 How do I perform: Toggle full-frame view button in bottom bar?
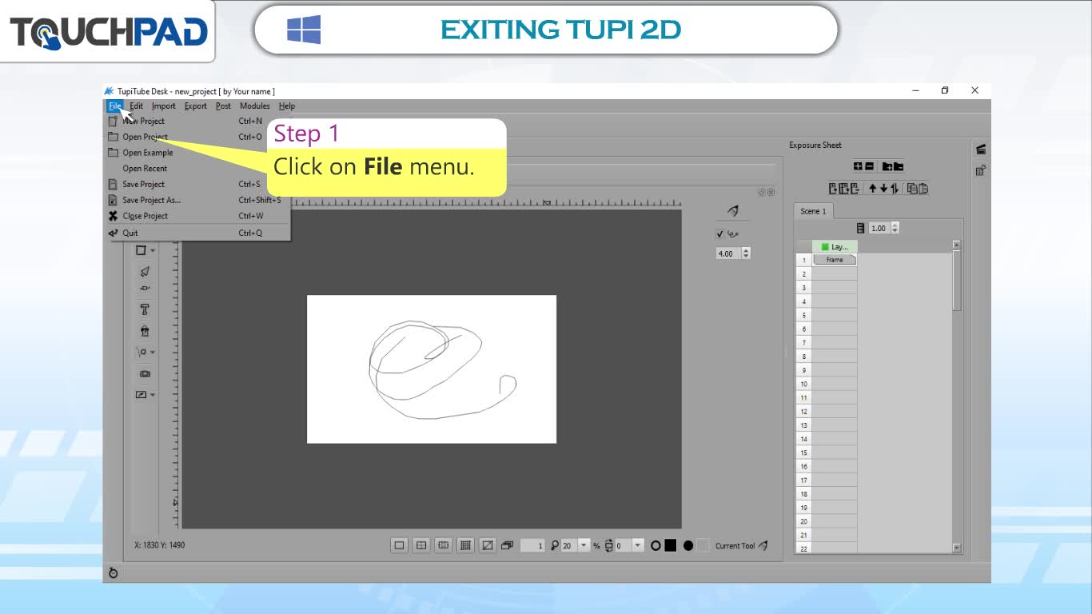pos(399,546)
